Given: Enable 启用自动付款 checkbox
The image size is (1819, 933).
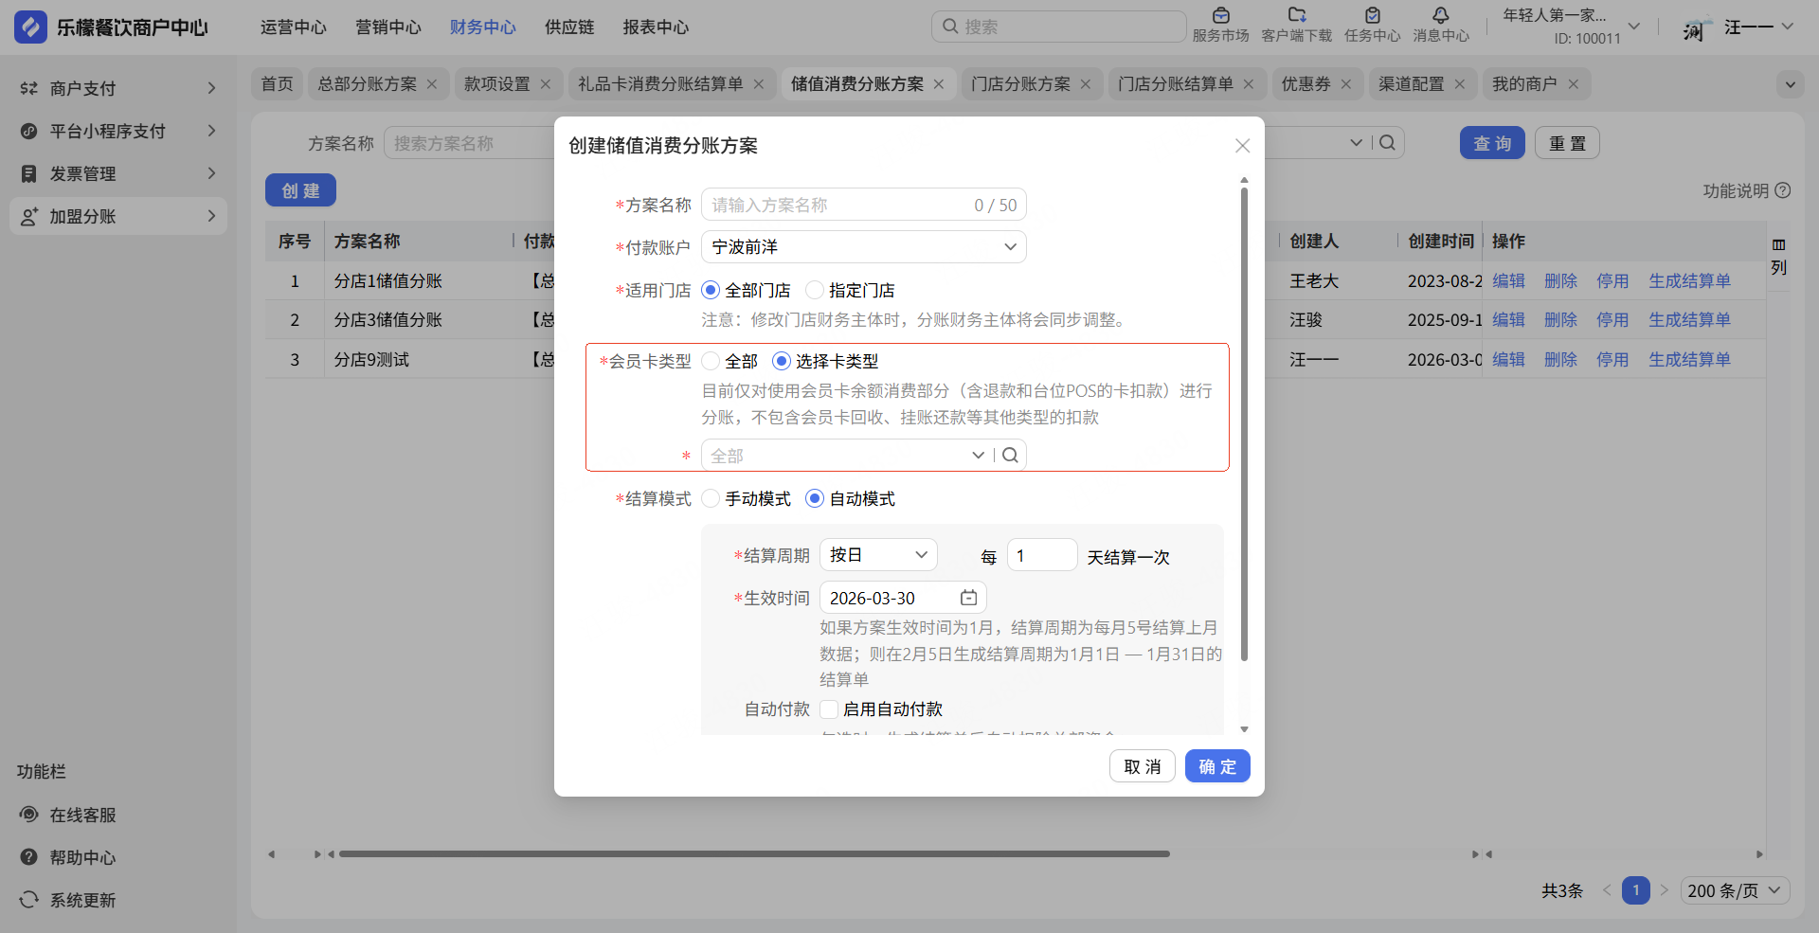Looking at the screenshot, I should point(829,709).
